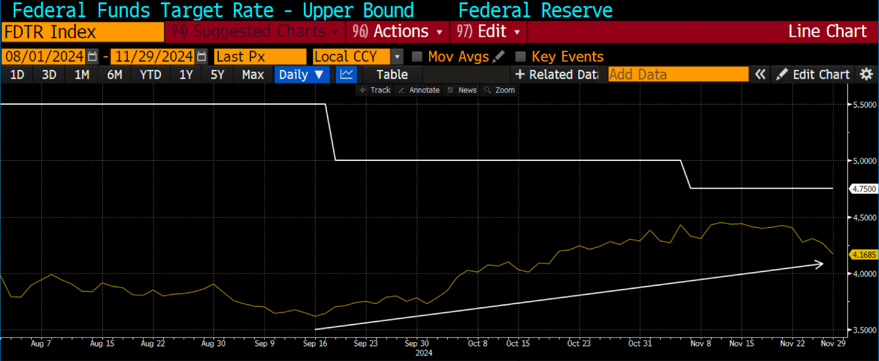Expand the 97) Edit menu
Screen dimensions: 879x361
[488, 32]
